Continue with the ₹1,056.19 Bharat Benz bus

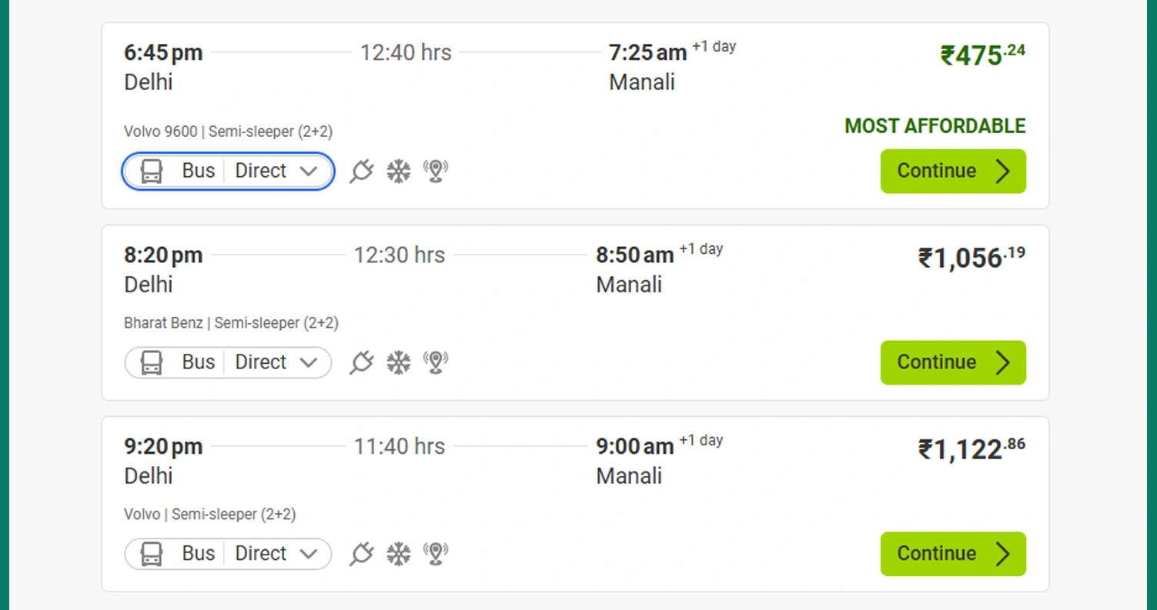[953, 362]
